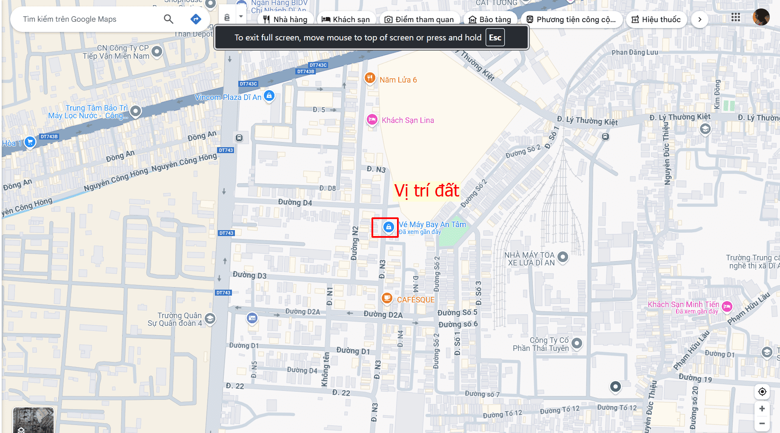This screenshot has height=433, width=780.
Task: Filter by Nhà hàng category
Action: (286, 20)
